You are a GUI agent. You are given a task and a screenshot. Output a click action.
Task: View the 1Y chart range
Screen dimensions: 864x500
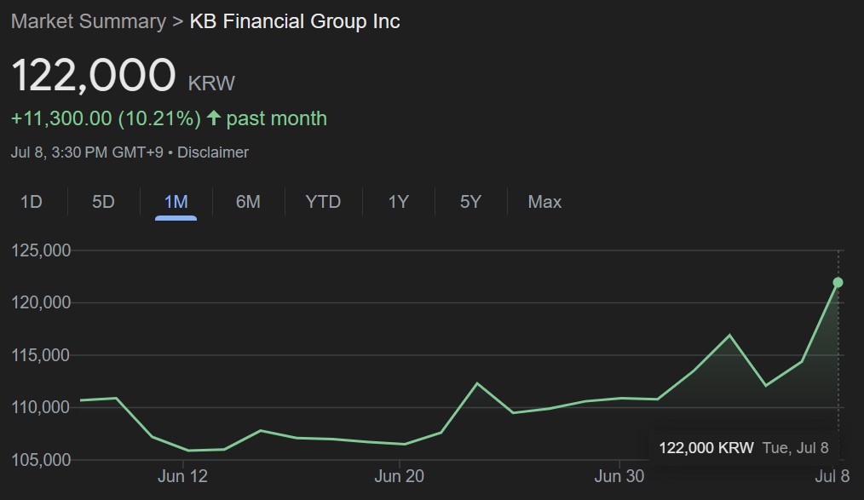point(398,202)
